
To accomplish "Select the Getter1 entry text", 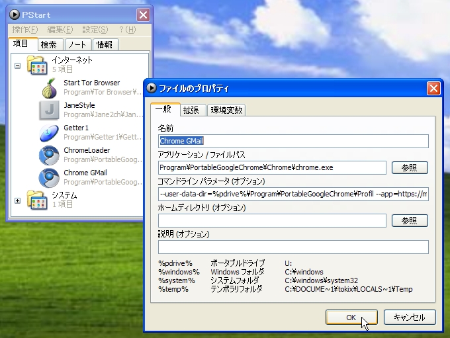I will pos(76,128).
